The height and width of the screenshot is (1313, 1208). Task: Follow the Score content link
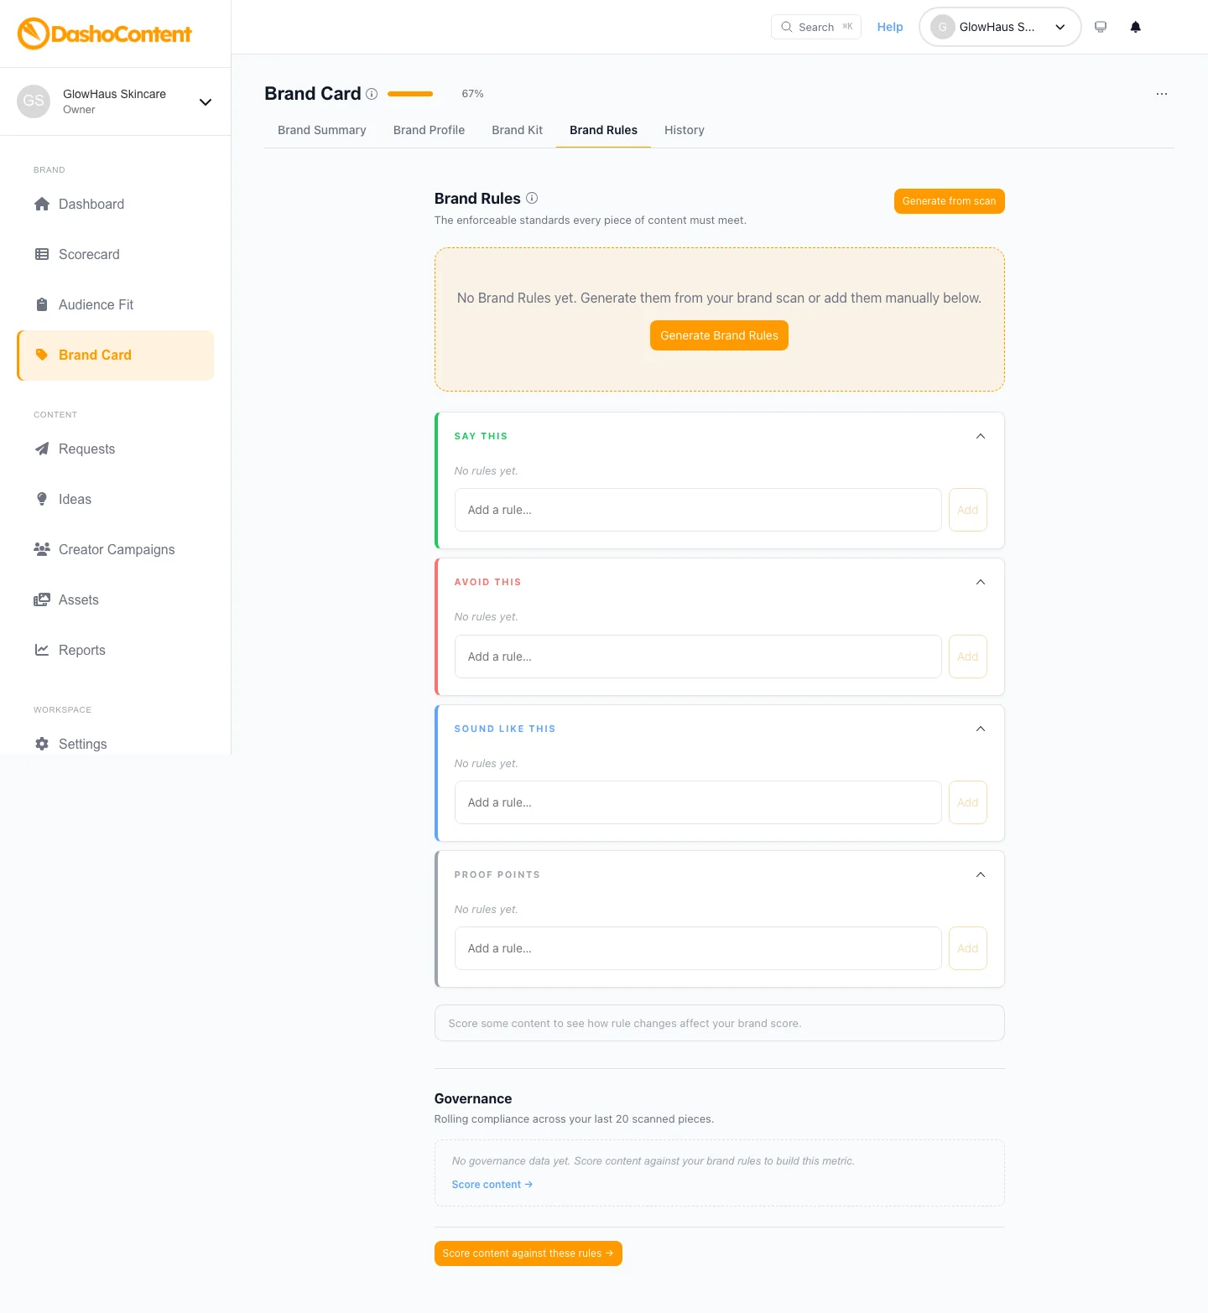pyautogui.click(x=492, y=1185)
